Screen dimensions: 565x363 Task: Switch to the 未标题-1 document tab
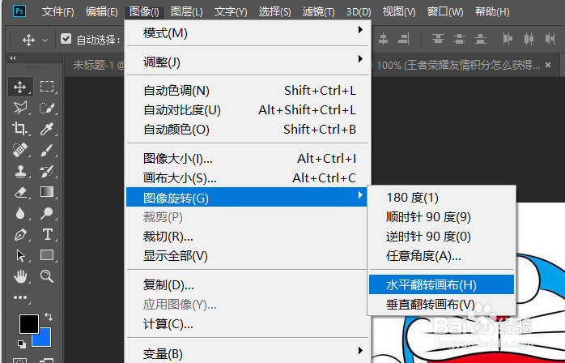tap(96, 65)
